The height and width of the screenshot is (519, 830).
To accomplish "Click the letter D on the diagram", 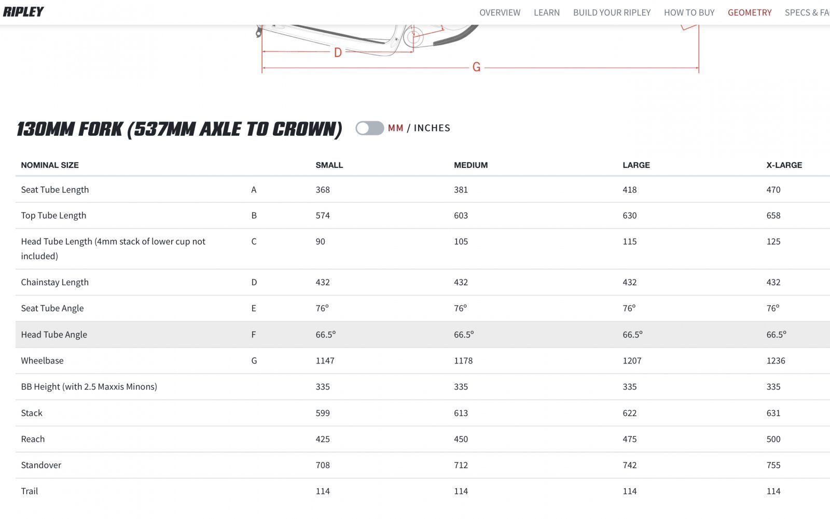I will coord(338,52).
